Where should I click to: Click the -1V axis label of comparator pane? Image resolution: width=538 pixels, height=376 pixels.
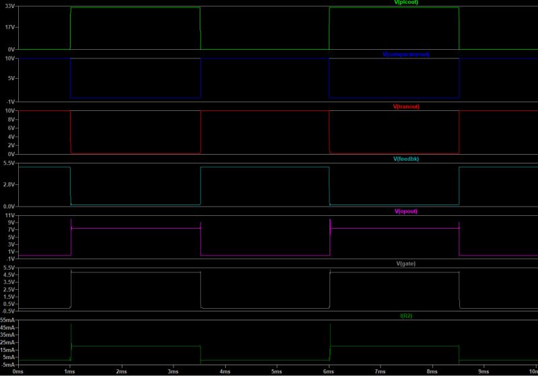[11, 102]
